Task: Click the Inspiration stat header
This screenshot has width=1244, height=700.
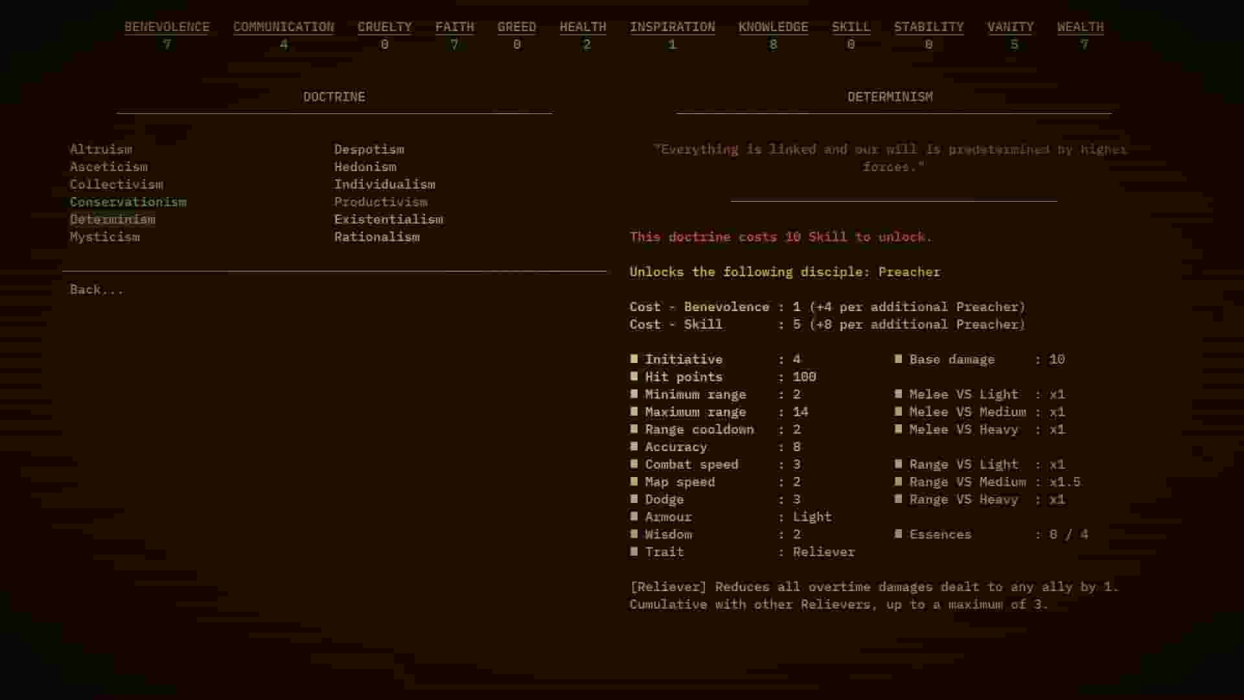Action: [x=672, y=27]
